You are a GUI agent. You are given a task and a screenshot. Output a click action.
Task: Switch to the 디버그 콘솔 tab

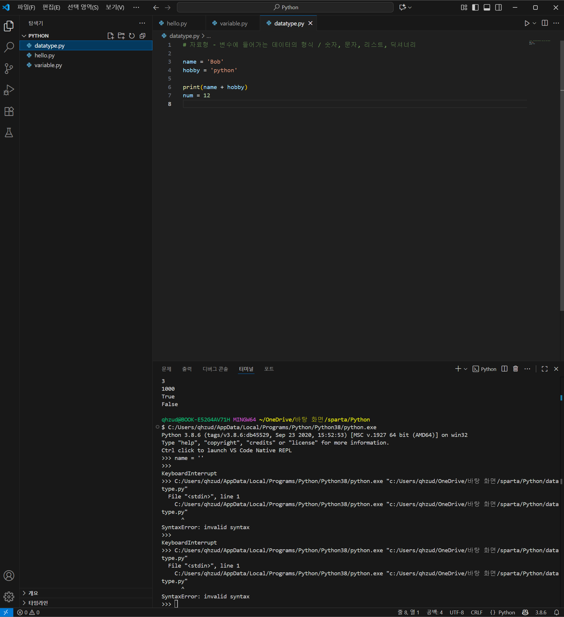tap(215, 369)
